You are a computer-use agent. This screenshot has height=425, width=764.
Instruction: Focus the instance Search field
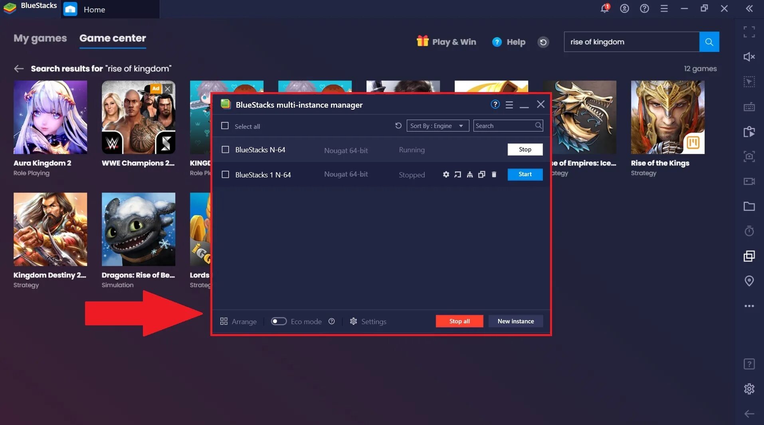pos(508,126)
